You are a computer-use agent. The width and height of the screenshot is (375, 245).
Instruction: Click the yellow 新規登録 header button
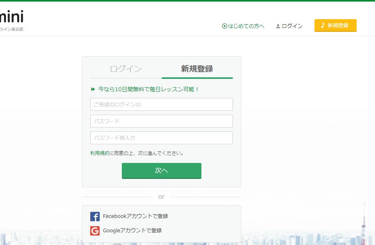click(x=335, y=25)
